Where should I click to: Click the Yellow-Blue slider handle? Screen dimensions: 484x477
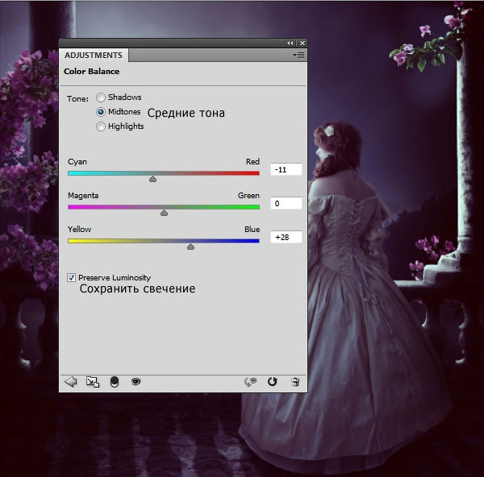coord(190,247)
